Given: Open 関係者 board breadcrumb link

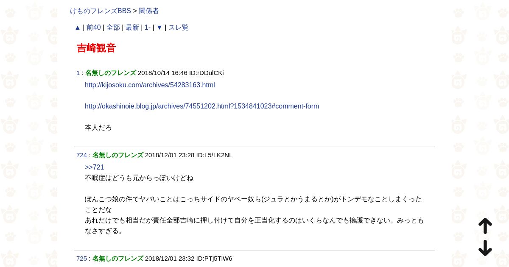Looking at the screenshot, I should point(149,11).
